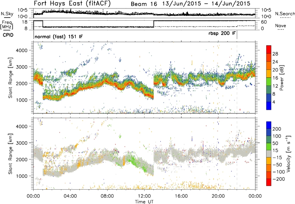The image size is (295, 204).
Task: Click the '12' label on Power color bar
Action: 275,86
